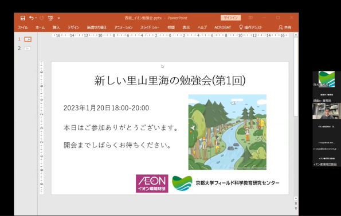Open ribbon display options icon

(x=250, y=18)
